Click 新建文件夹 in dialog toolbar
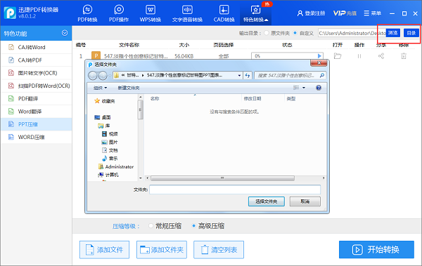The image size is (422, 266). point(129,88)
